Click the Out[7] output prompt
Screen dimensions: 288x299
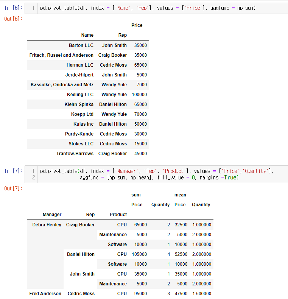click(x=13, y=188)
